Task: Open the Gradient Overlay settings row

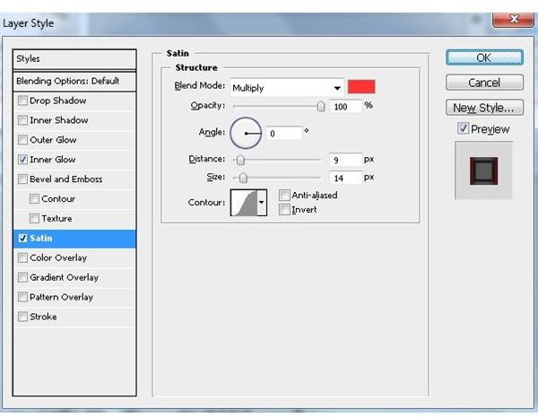Action: 74,277
